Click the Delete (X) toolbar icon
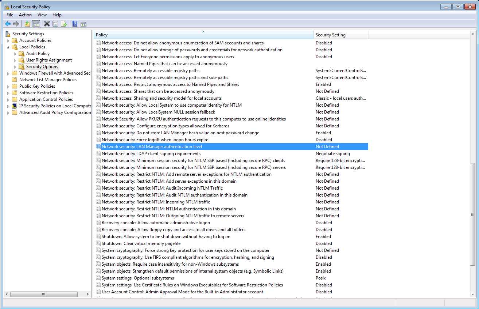Image resolution: width=479 pixels, height=309 pixels. (x=46, y=23)
